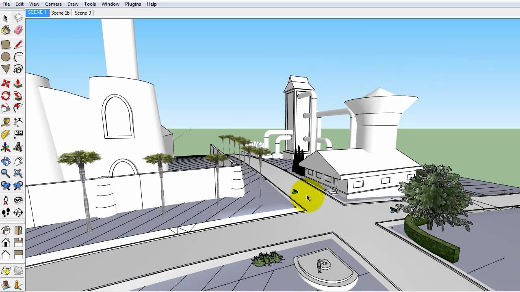Screen dimensions: 520x292
Task: Select the Pan (hand) tool
Action: 18,161
